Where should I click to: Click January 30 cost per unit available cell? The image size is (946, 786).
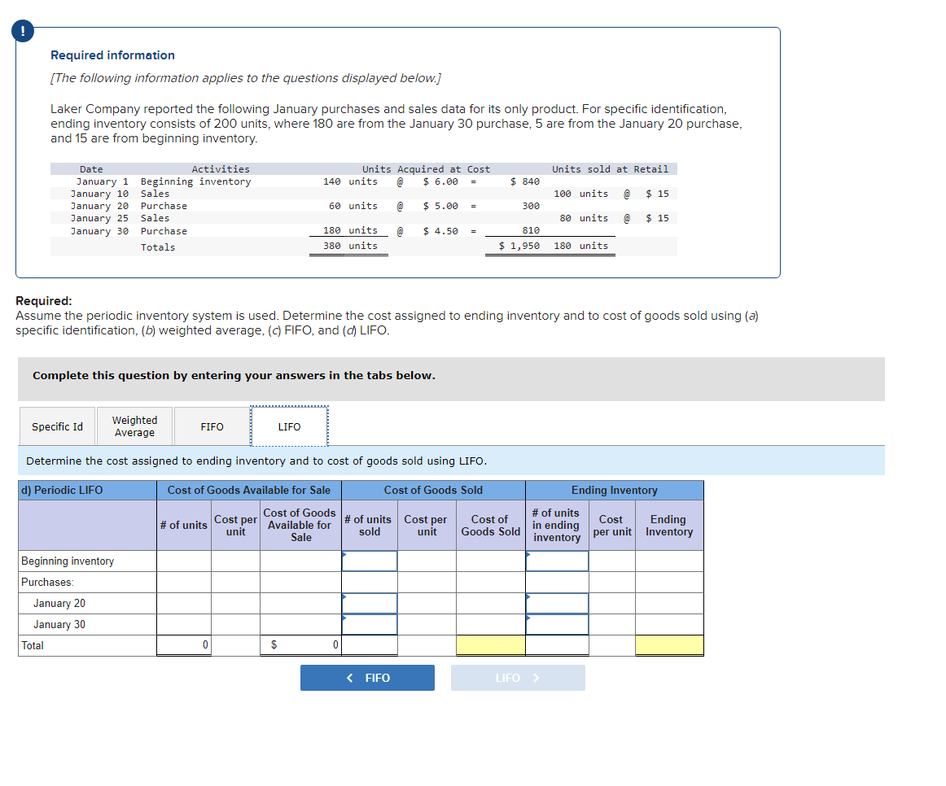pos(235,624)
